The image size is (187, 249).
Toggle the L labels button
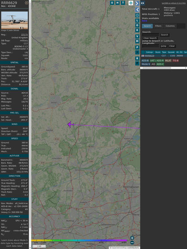[x=137, y=21]
